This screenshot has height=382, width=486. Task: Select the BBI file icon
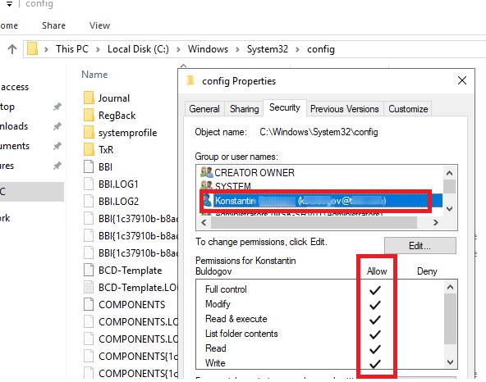click(89, 166)
